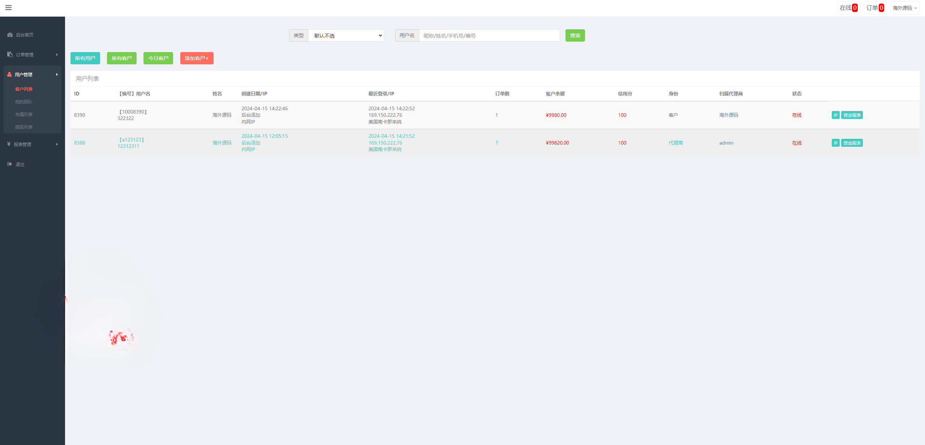The height and width of the screenshot is (445, 925).
Task: Click admin agent cell in row 8388
Action: tap(726, 143)
